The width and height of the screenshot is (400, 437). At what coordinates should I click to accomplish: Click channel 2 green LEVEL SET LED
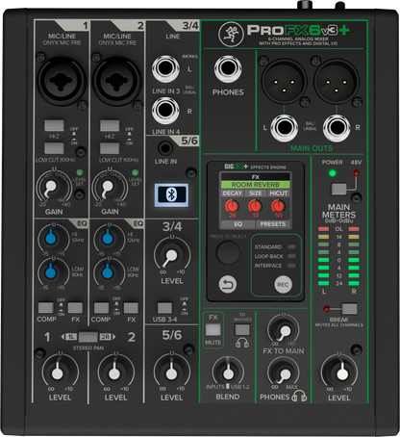(x=135, y=172)
